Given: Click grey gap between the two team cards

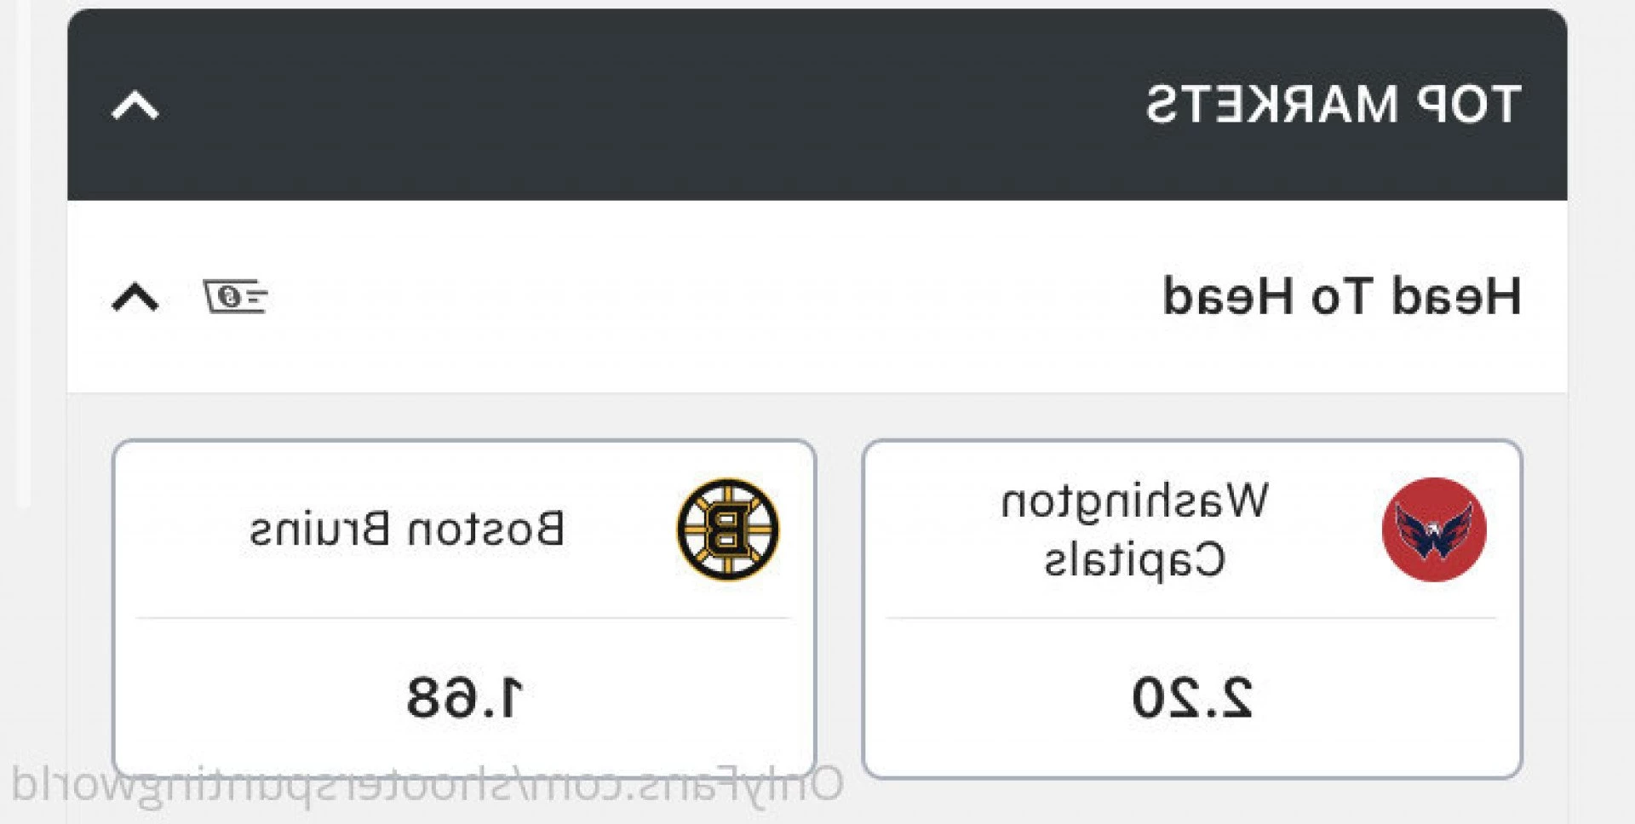Looking at the screenshot, I should point(839,609).
